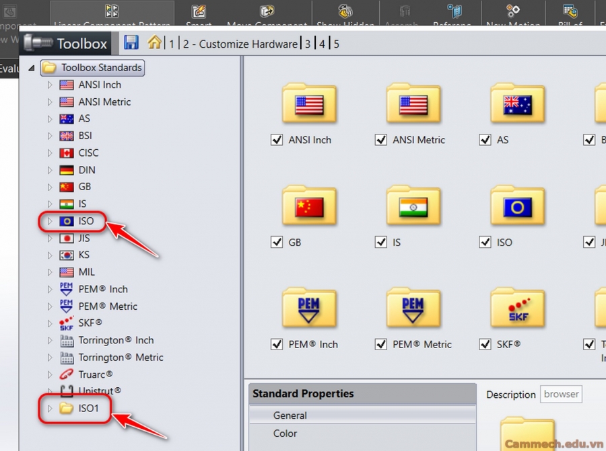Select 2 - Customize Hardware step
Screen dimensions: 606x451
pos(240,44)
